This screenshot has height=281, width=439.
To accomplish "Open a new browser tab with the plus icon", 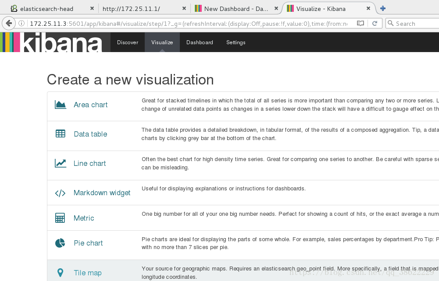I will [383, 8].
